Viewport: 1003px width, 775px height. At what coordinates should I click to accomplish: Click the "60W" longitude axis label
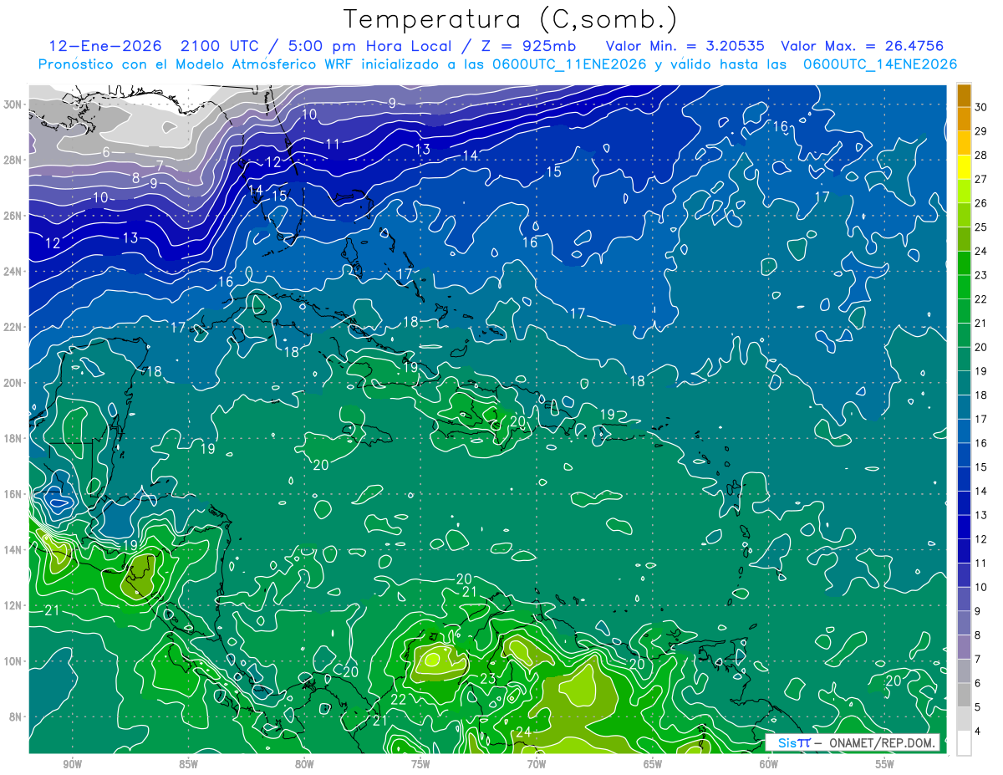click(x=769, y=764)
